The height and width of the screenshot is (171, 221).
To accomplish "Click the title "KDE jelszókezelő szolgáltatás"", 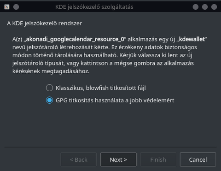I will coord(94,7).
